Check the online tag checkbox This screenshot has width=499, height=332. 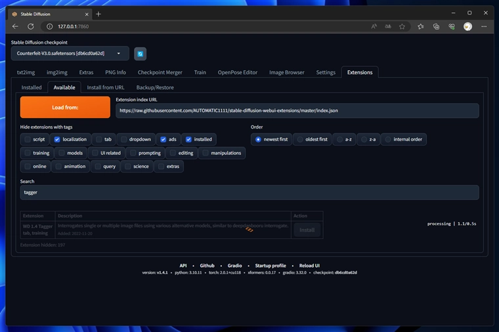point(28,166)
